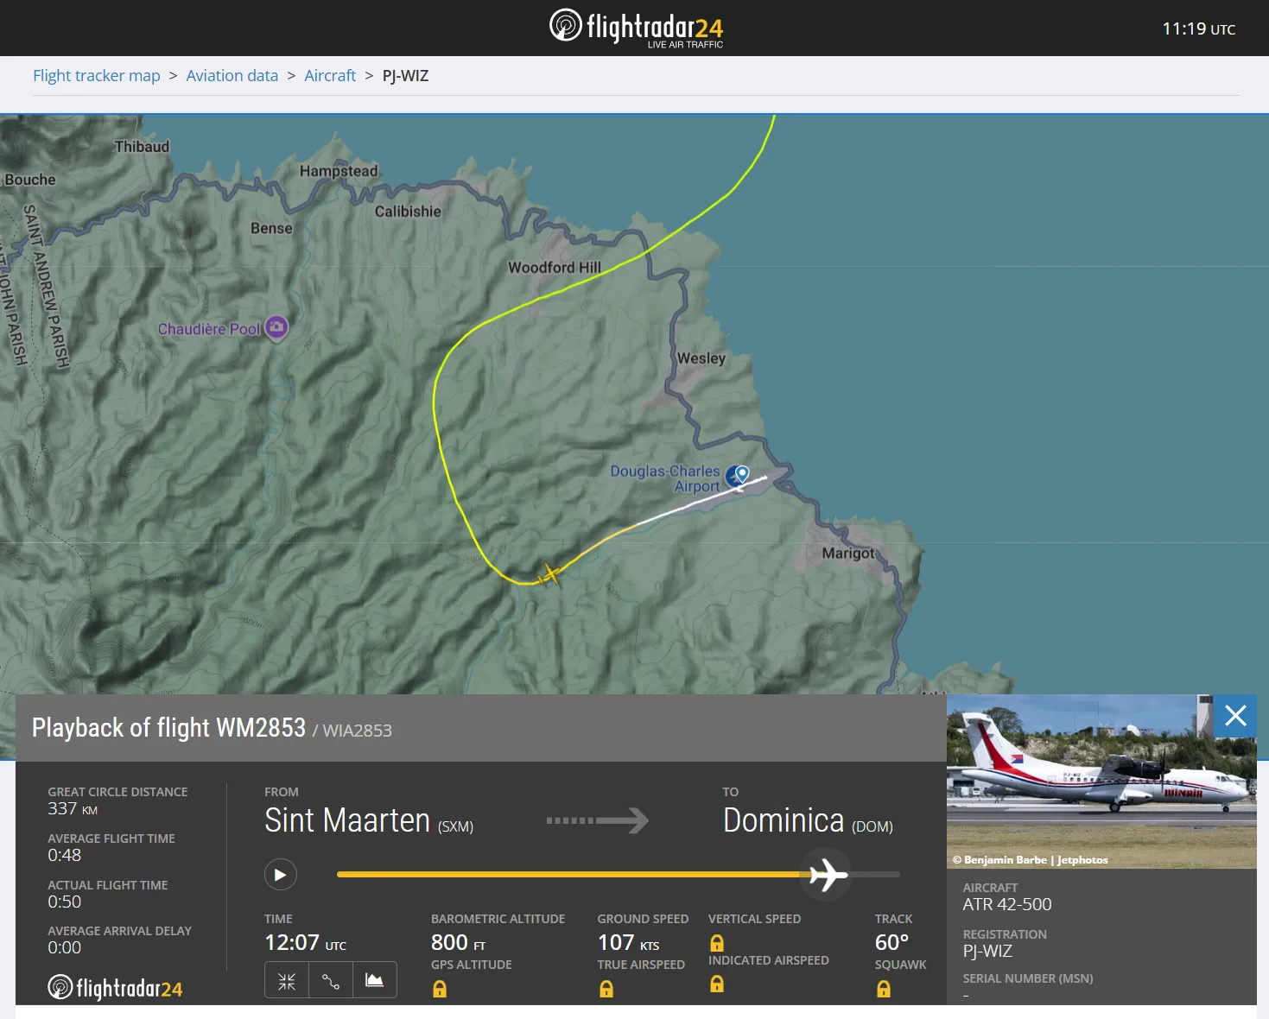Toggle the flight route path icon
Image resolution: width=1269 pixels, height=1019 pixels.
[331, 980]
